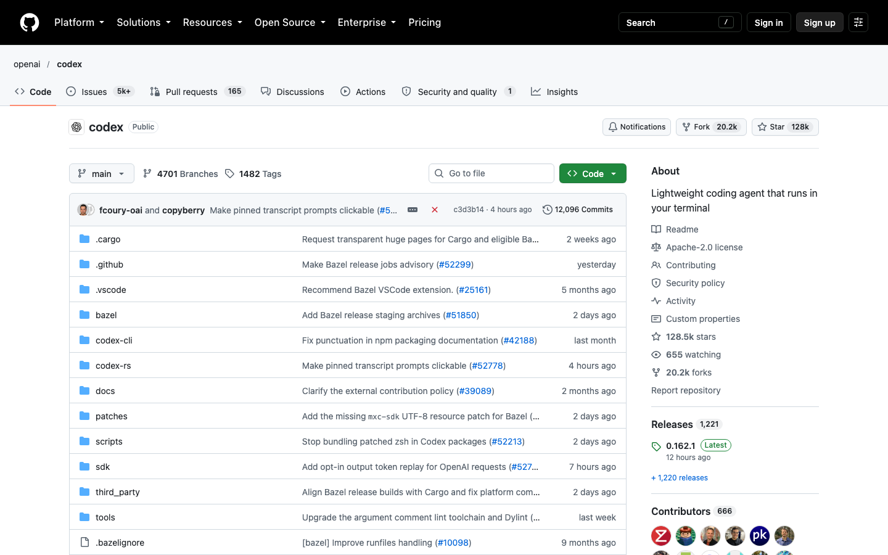
Task: Switch to the Issues tab
Action: [100, 91]
